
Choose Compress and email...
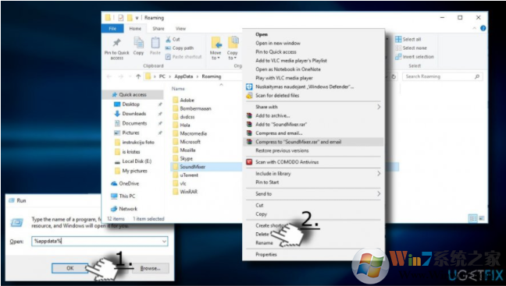279,133
